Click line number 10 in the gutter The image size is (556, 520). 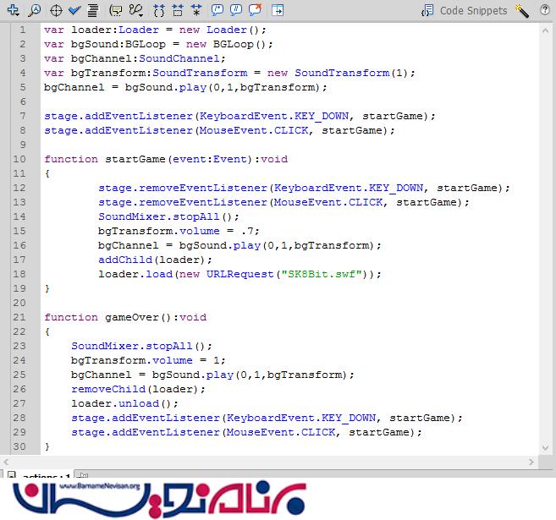click(x=19, y=159)
